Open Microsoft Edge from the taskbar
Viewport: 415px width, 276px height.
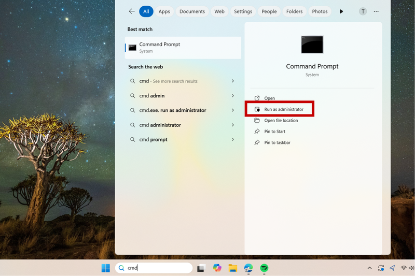[248, 268]
